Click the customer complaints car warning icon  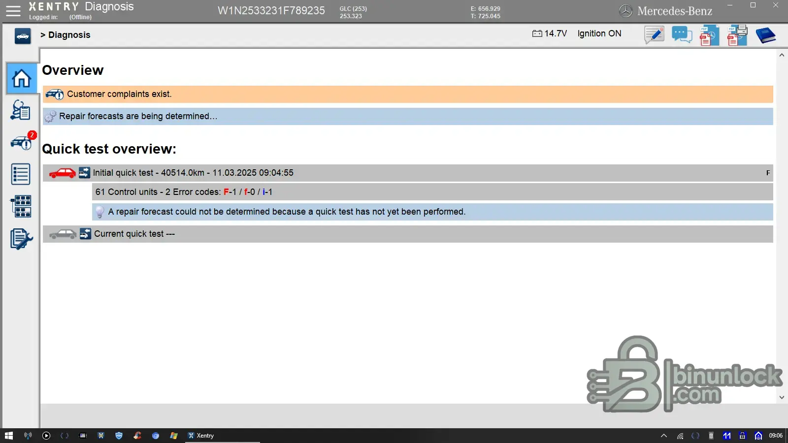55,94
